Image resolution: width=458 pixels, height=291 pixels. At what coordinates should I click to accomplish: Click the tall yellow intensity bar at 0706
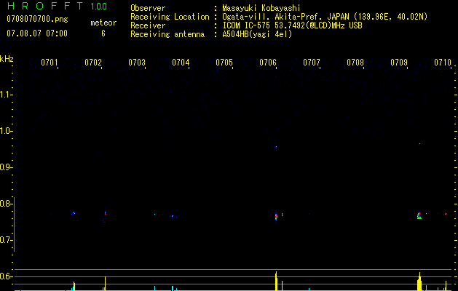[276, 281]
